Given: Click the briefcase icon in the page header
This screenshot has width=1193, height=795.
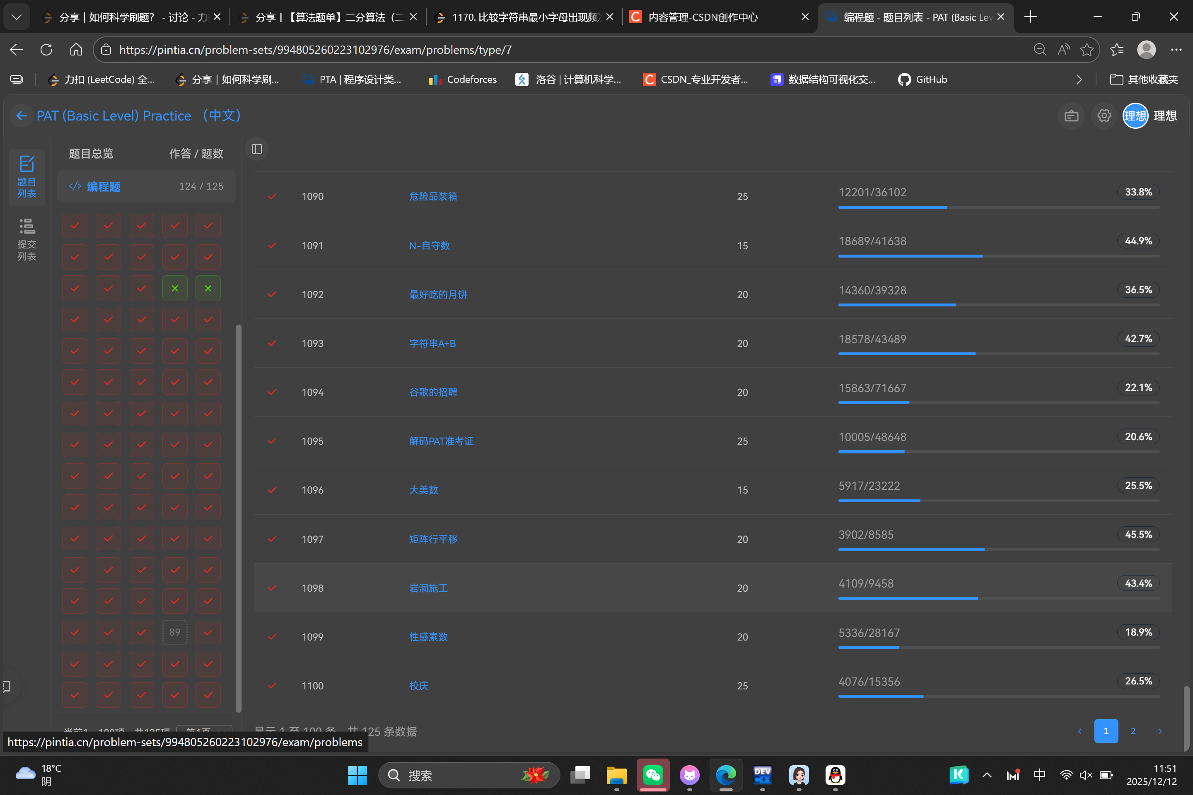Looking at the screenshot, I should pos(1071,116).
